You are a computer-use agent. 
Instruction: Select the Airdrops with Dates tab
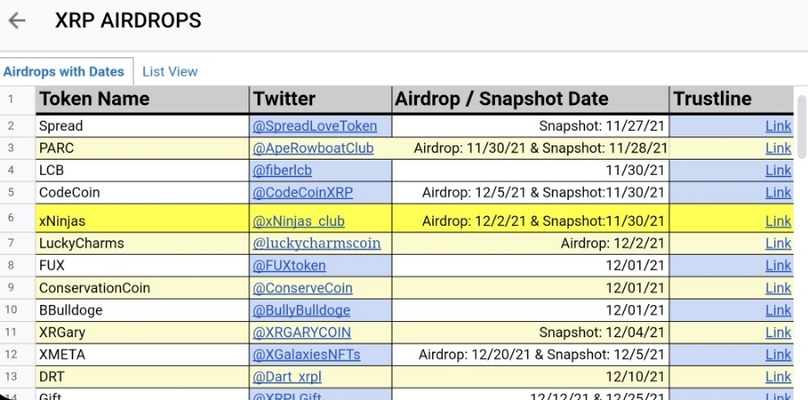click(x=64, y=72)
